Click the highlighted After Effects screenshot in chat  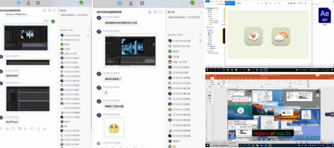tap(26, 38)
